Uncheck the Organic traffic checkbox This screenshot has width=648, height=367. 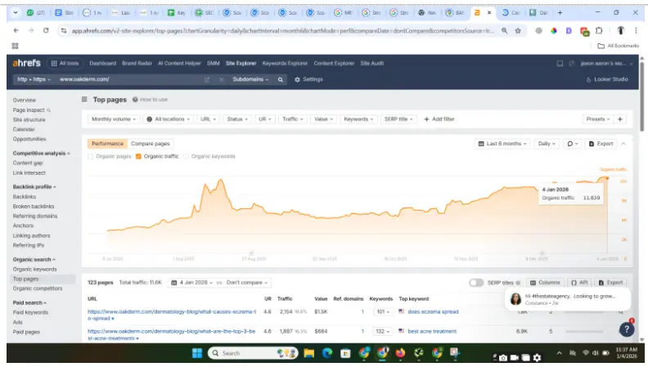[138, 156]
